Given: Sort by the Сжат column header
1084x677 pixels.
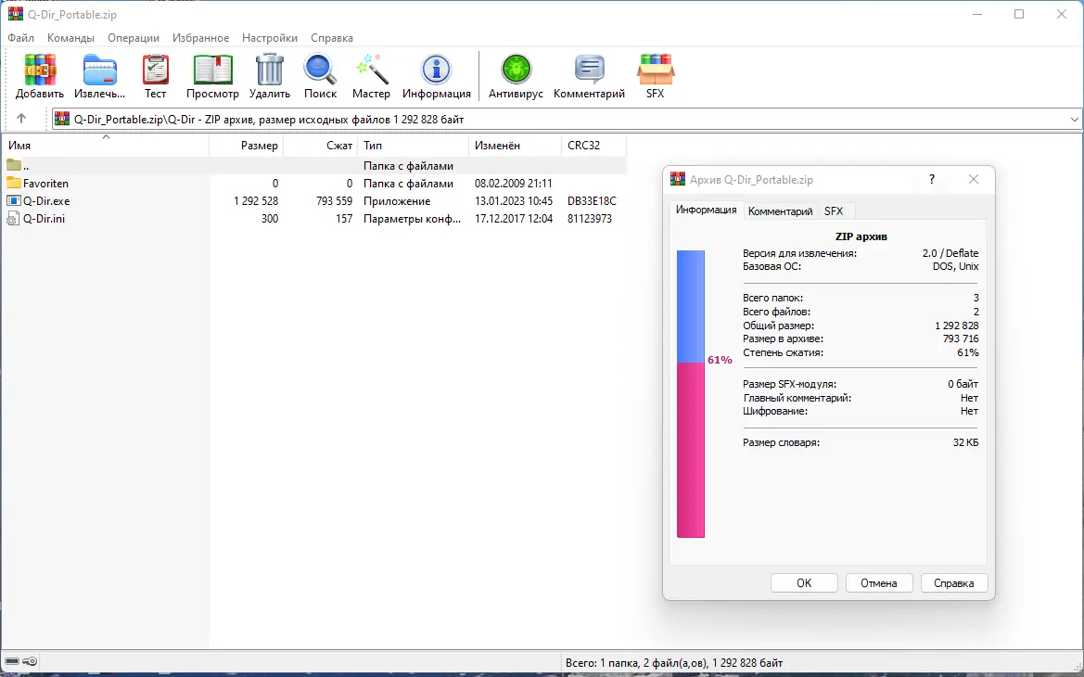Looking at the screenshot, I should (x=320, y=146).
